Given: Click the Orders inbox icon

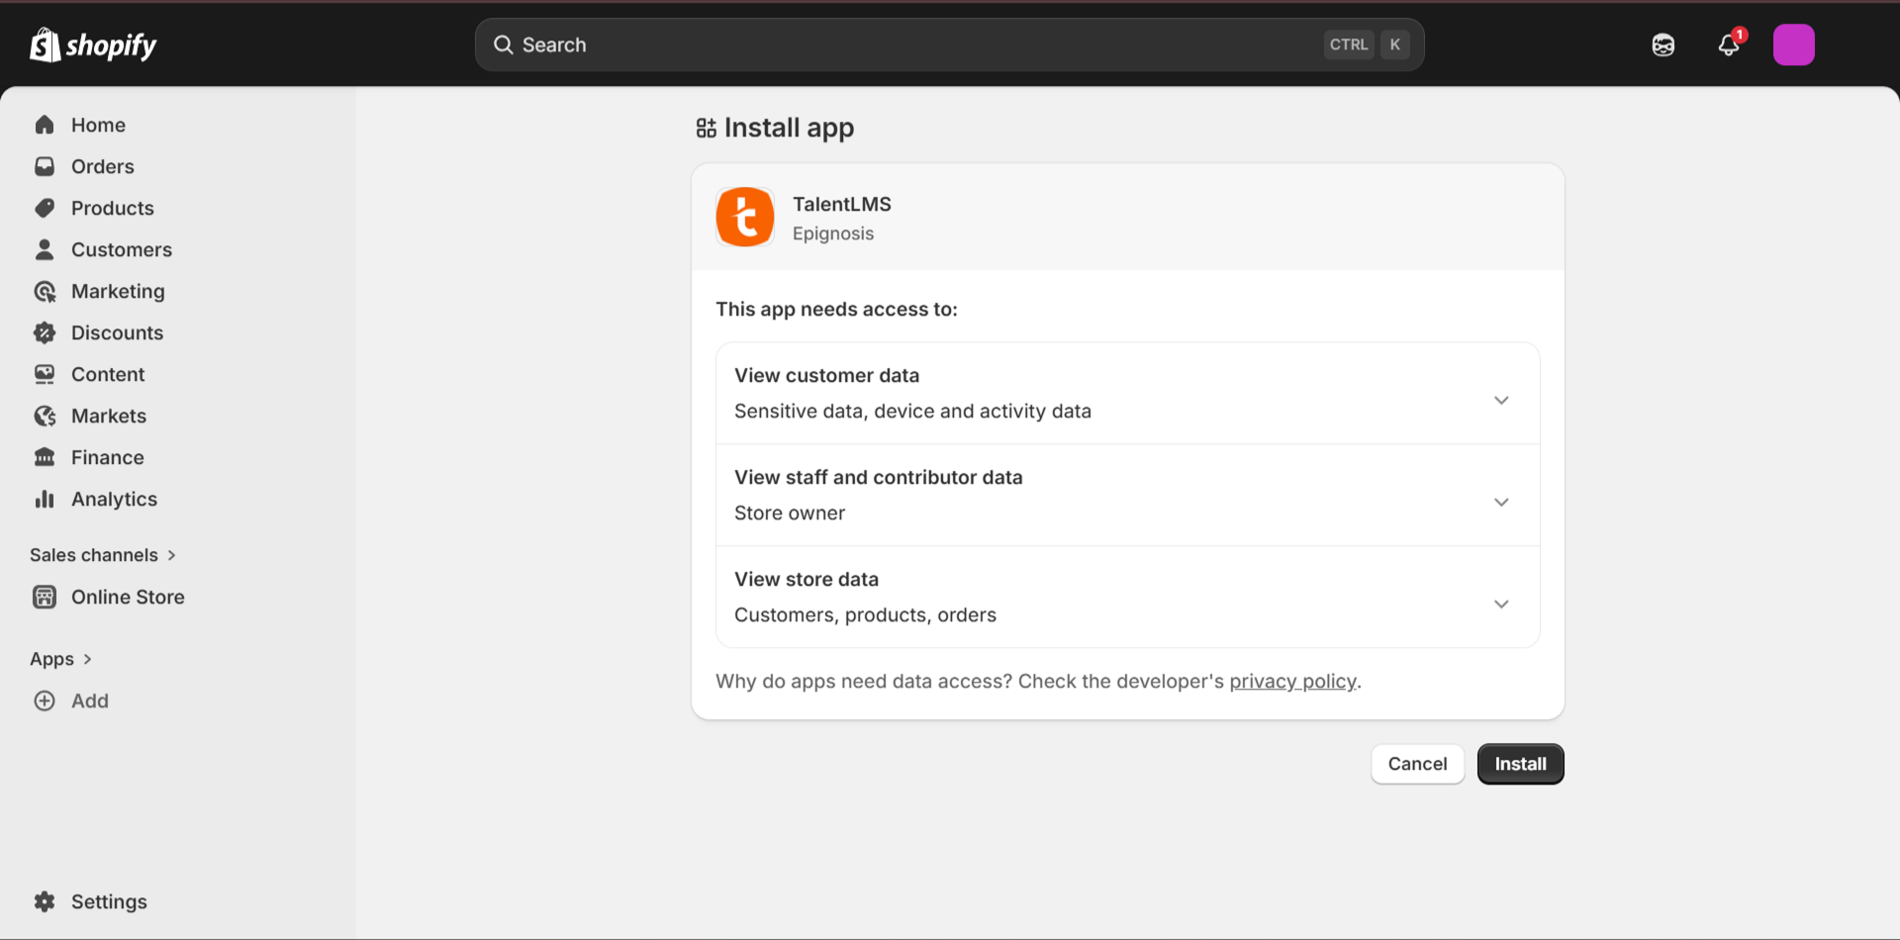Looking at the screenshot, I should click(x=45, y=166).
